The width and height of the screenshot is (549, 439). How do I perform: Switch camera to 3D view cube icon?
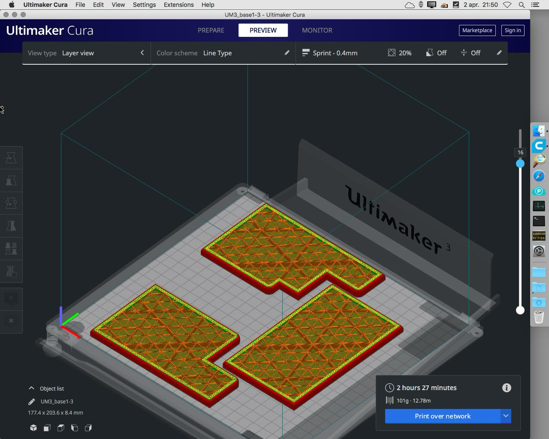click(33, 428)
